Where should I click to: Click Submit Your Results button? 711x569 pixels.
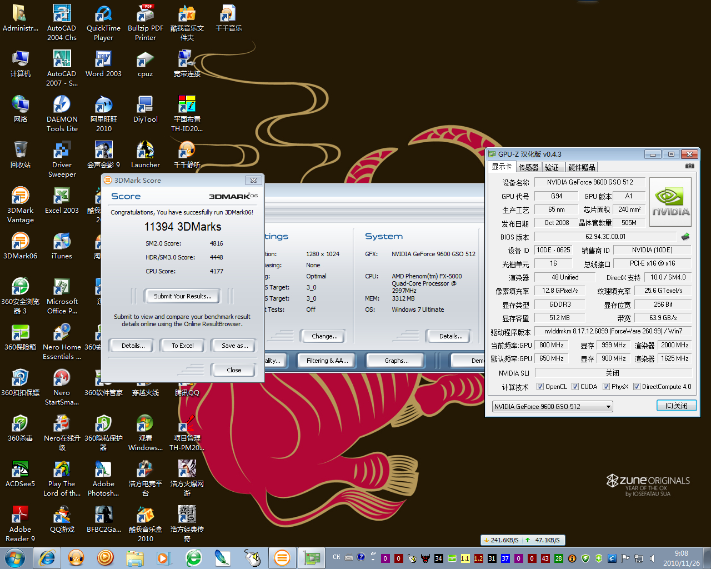point(182,296)
